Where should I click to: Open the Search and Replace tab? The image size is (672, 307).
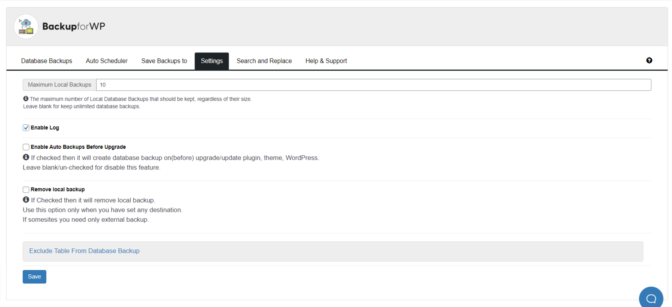point(264,61)
